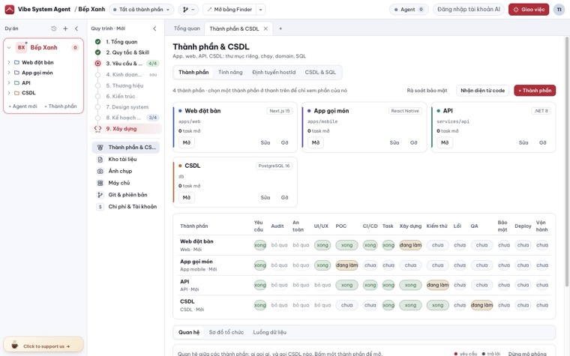The height and width of the screenshot is (356, 570).
Task: Select the Tính năng sub-tab
Action: (230, 72)
